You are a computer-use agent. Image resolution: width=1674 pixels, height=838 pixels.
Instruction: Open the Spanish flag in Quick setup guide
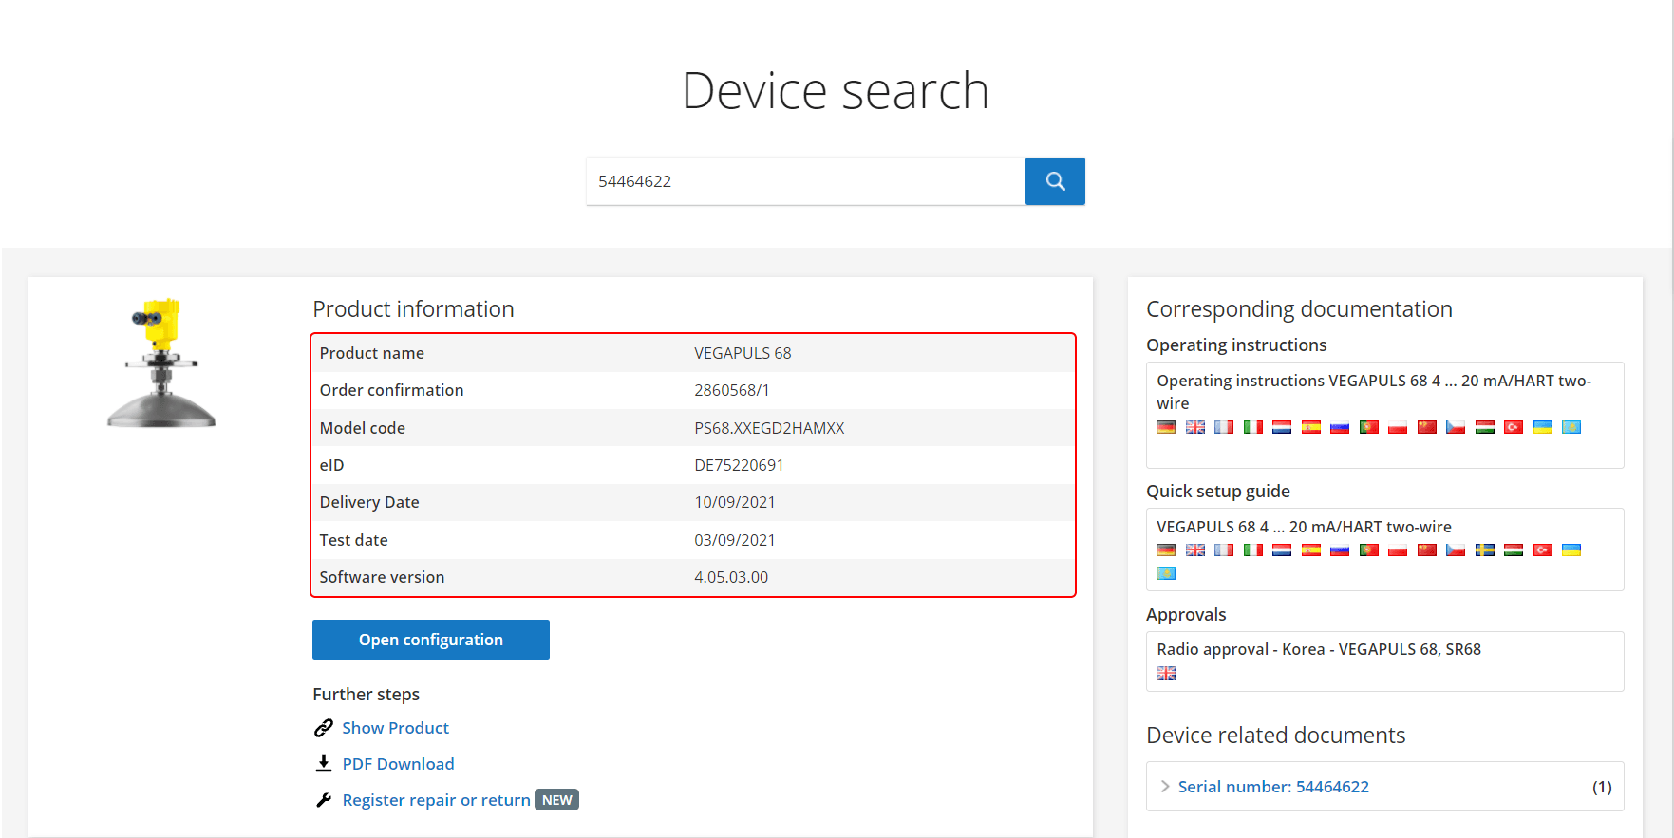1311,549
